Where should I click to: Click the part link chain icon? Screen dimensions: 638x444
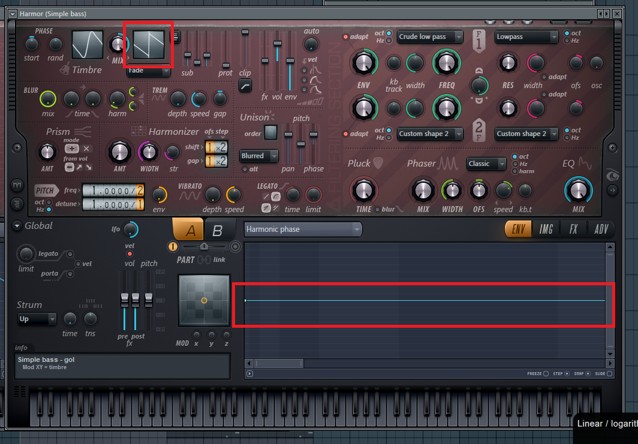coord(203,259)
